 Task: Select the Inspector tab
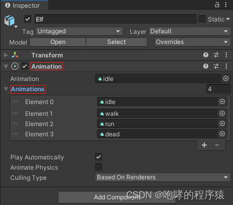(x=24, y=5)
